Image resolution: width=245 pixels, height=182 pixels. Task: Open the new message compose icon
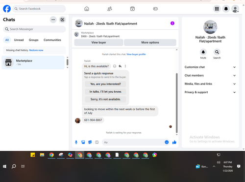(x=62, y=20)
